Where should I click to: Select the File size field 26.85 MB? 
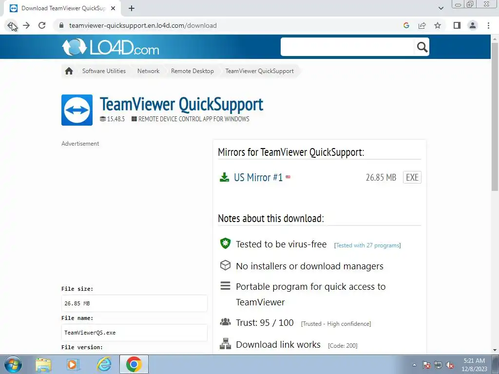[134, 303]
